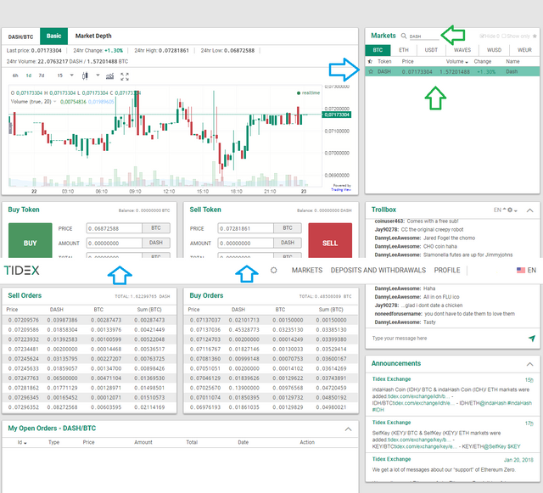Click the @SelfKey mention in announcement

[x=495, y=446]
